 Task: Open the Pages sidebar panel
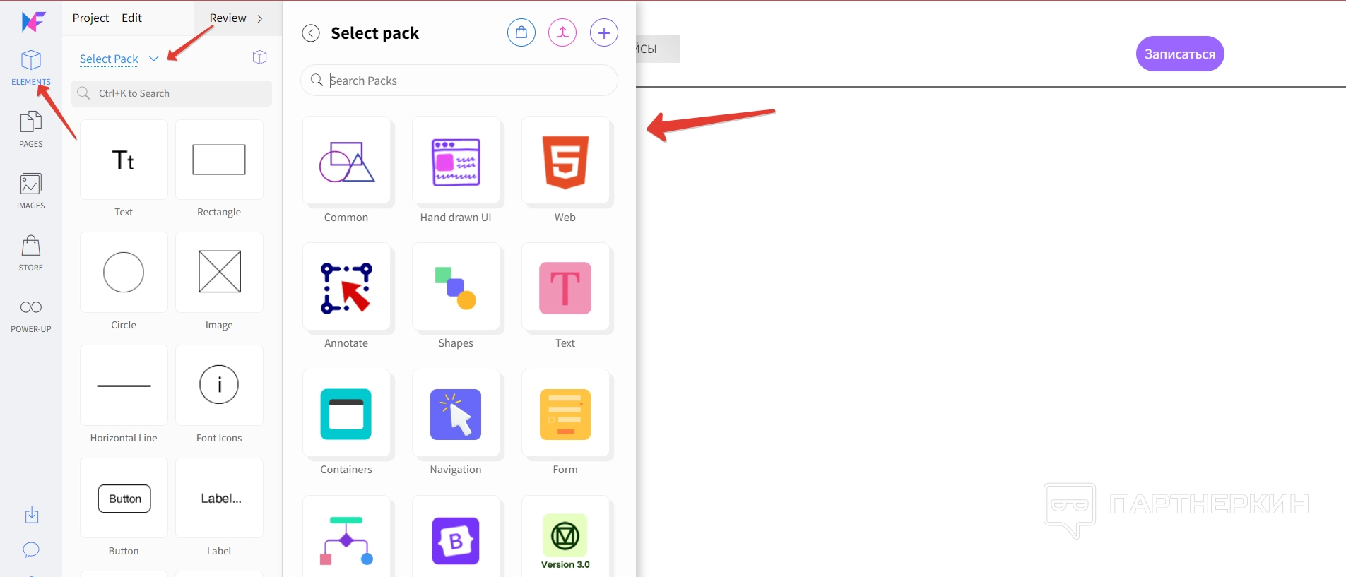pyautogui.click(x=31, y=129)
